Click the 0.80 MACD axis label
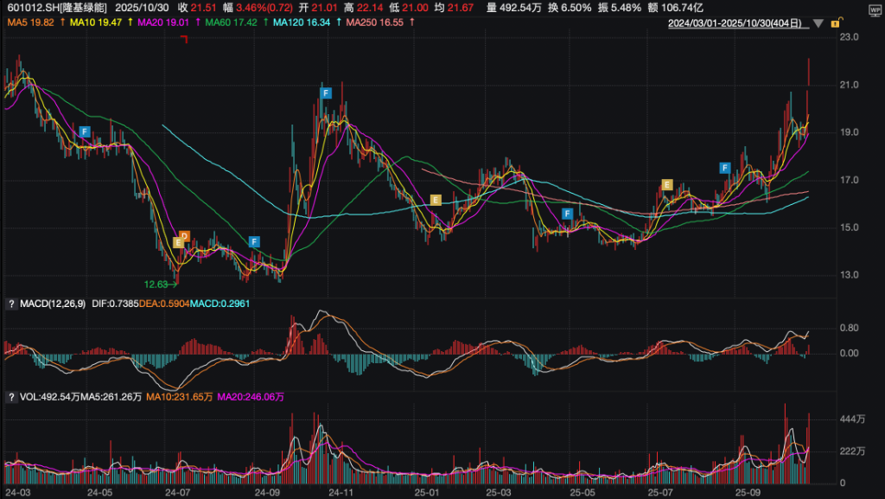 (x=849, y=328)
